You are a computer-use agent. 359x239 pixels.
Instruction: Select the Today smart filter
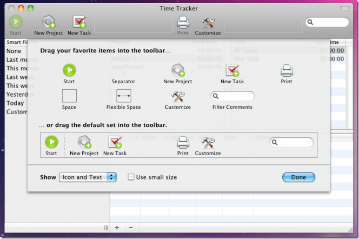click(15, 103)
